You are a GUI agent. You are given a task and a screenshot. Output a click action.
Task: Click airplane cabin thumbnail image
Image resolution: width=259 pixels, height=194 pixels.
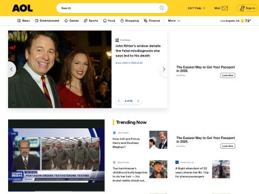coord(221,169)
